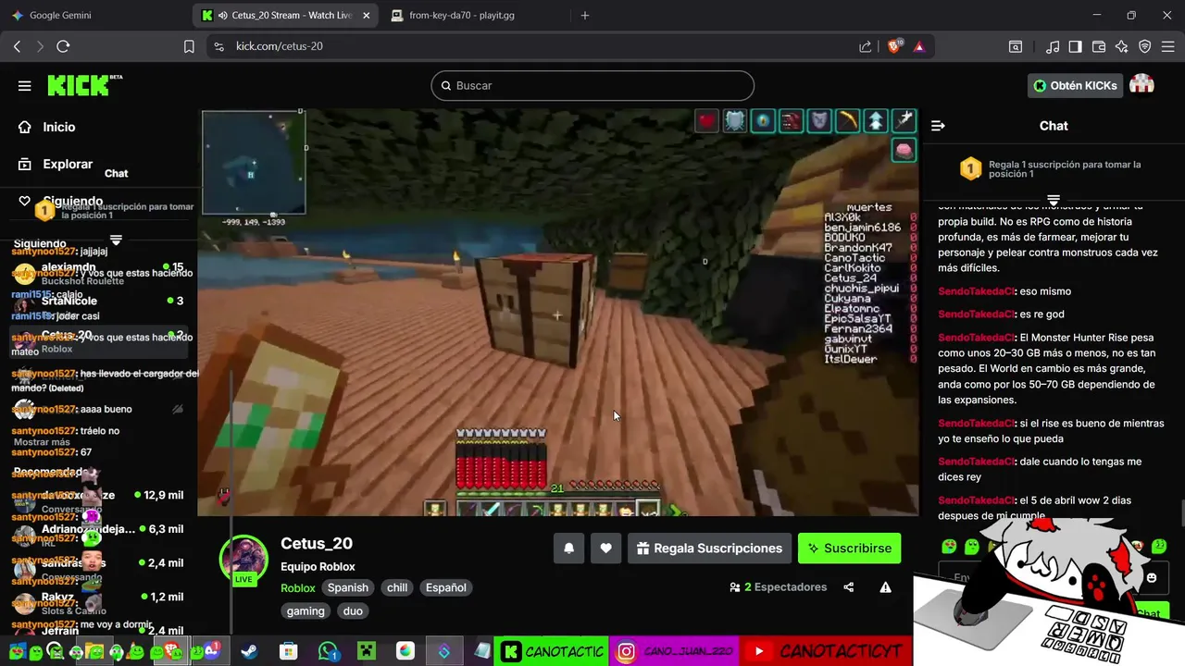Viewport: 1185px width, 666px height.
Task: Open Microsoft Store from taskbar
Action: tap(289, 651)
